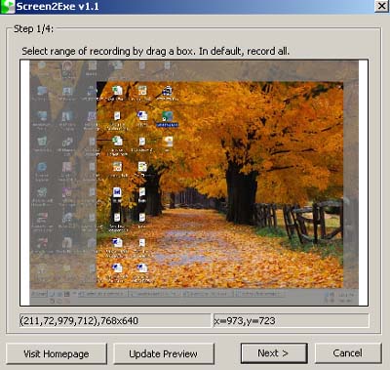Screen dimensions: 390x370
Task: Refresh the capture with Update Preview
Action: pyautogui.click(x=164, y=353)
